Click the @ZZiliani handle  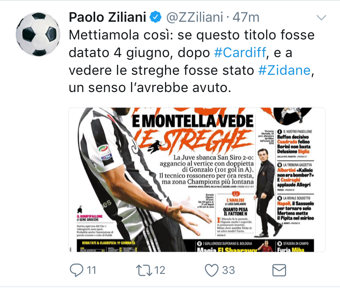point(194,17)
